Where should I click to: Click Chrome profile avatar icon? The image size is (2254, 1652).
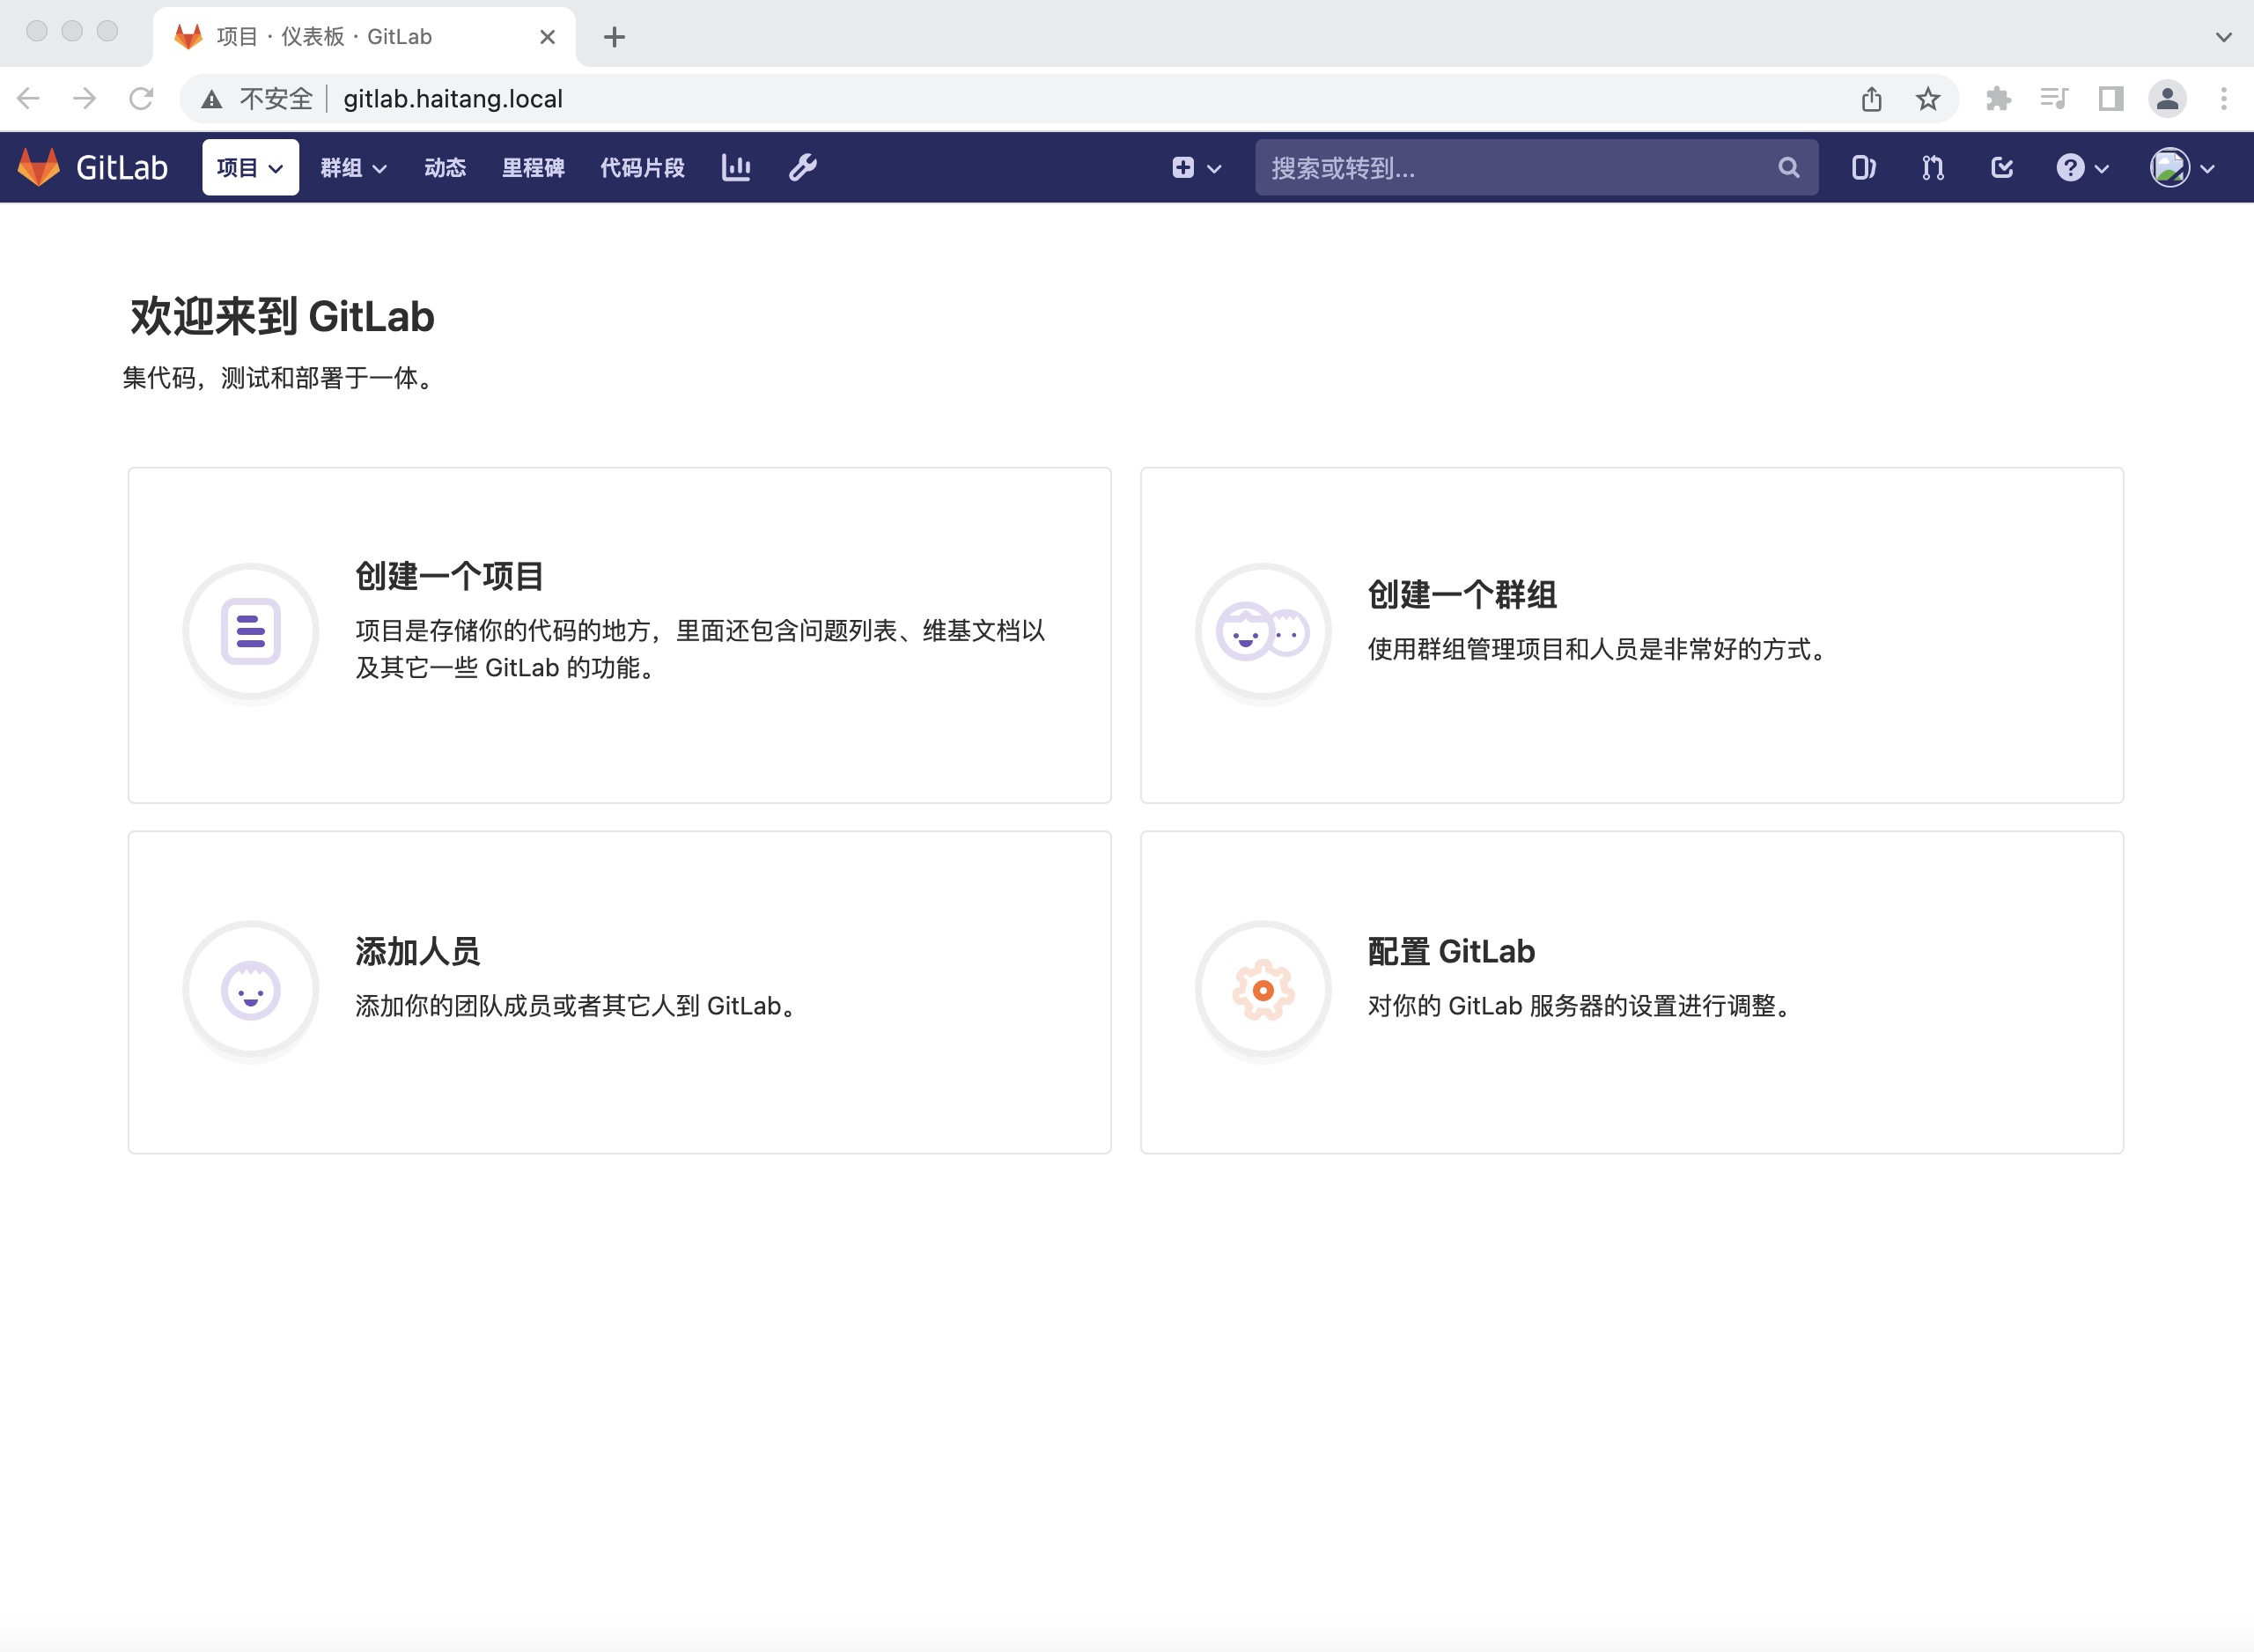point(2167,99)
